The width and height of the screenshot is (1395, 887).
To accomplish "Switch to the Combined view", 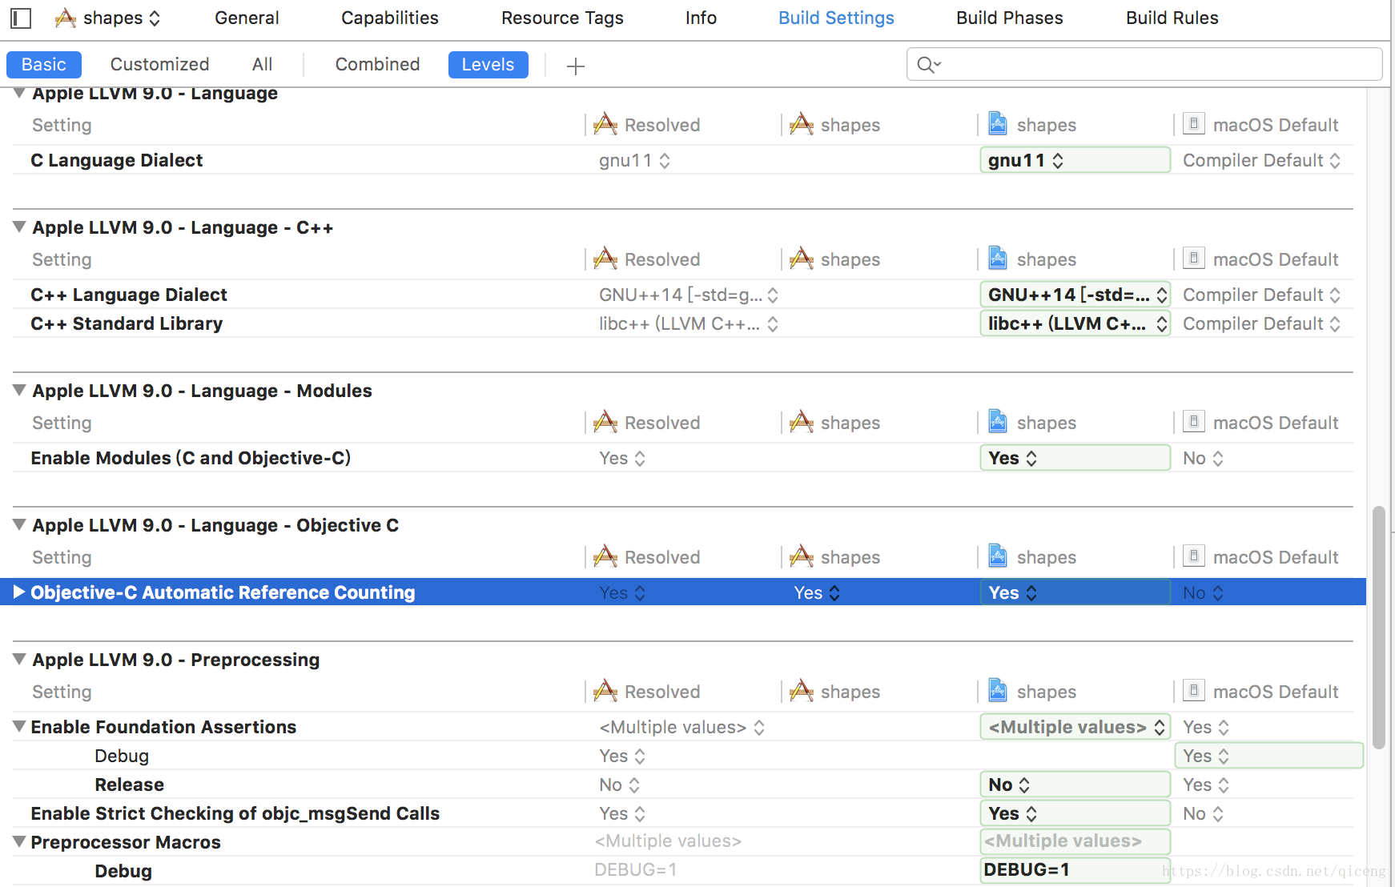I will (377, 64).
